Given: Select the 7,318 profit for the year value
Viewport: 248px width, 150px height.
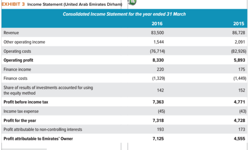Looking at the screenshot, I should [x=158, y=120].
